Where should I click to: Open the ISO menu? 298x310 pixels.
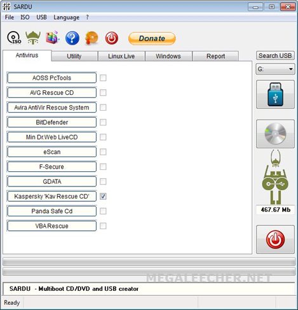click(25, 17)
